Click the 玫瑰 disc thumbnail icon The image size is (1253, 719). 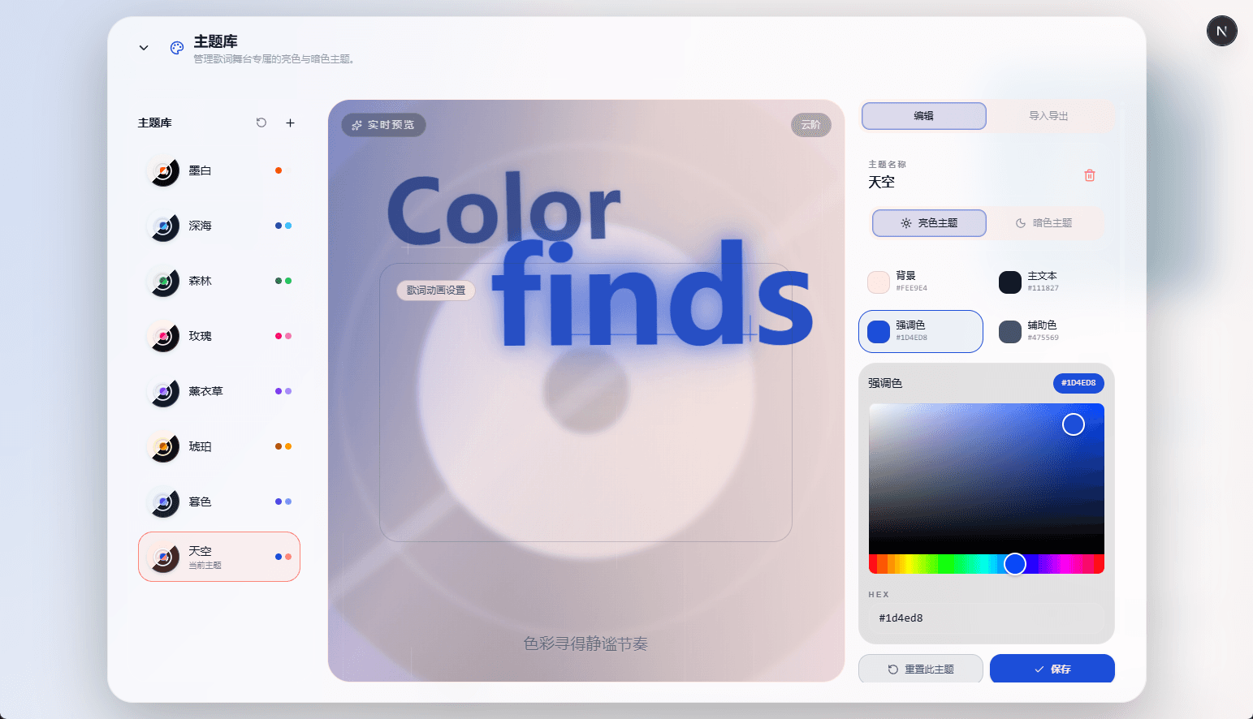[163, 336]
